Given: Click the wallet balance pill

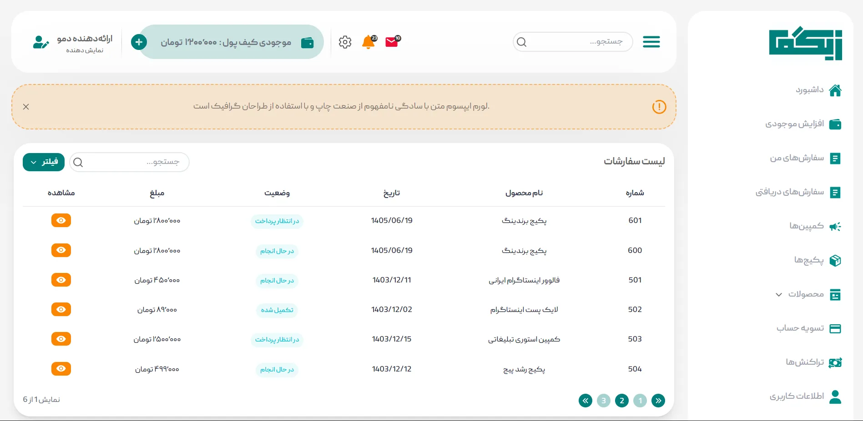Looking at the screenshot, I should (x=231, y=42).
